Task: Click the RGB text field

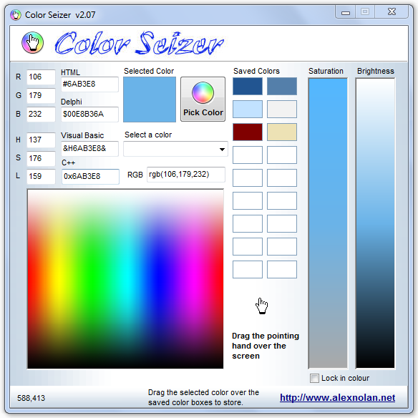Action: (186, 175)
